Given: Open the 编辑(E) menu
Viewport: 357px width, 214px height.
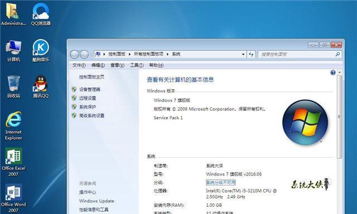Looking at the screenshot, I should point(98,65).
